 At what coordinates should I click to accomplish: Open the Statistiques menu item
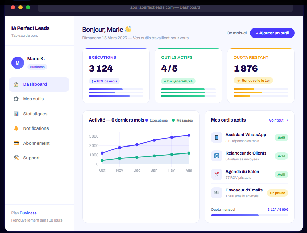[x=35, y=114]
